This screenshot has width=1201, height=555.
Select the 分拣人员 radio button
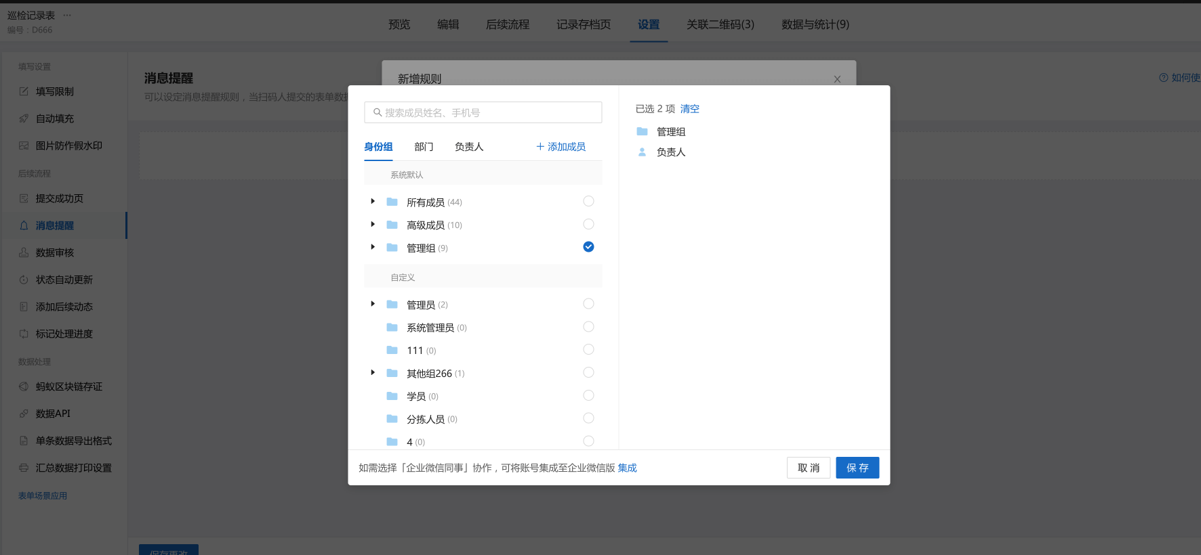pyautogui.click(x=588, y=418)
